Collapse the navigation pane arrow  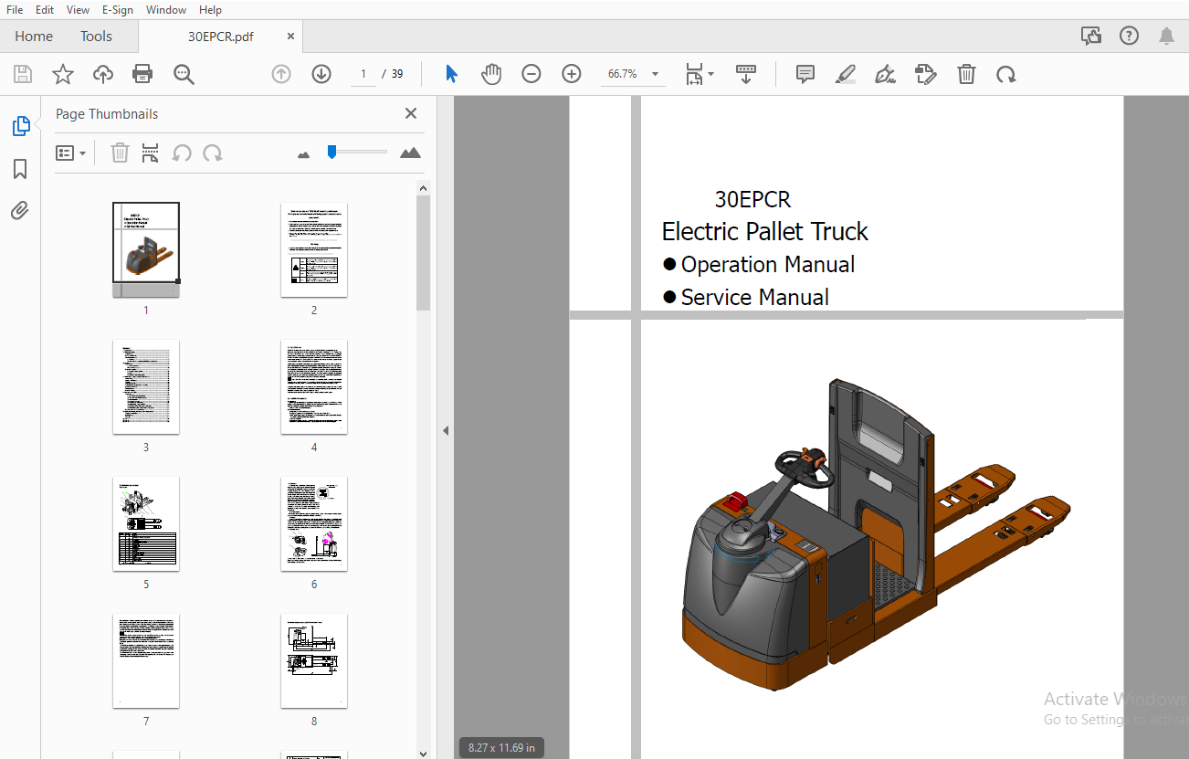(x=446, y=430)
